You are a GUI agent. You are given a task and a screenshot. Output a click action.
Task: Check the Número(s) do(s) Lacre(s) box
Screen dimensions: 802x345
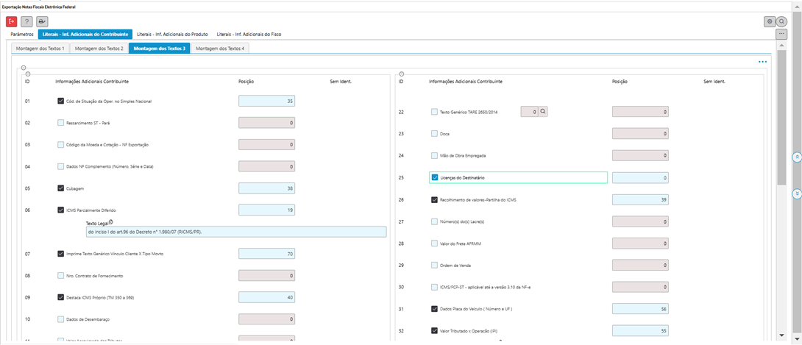click(x=434, y=221)
